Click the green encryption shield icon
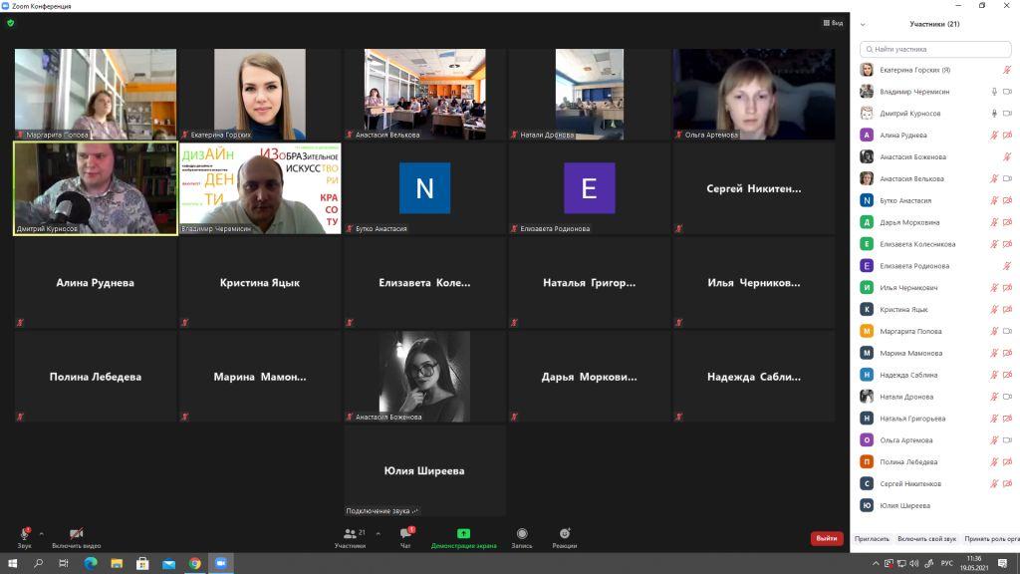This screenshot has width=1020, height=574. 10,23
